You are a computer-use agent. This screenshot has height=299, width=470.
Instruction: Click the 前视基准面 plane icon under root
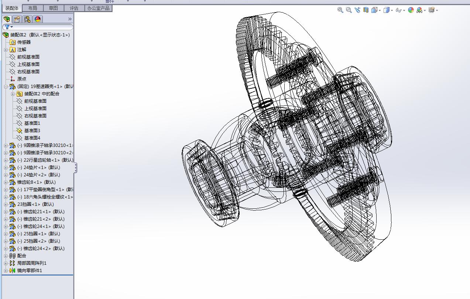click(x=13, y=57)
